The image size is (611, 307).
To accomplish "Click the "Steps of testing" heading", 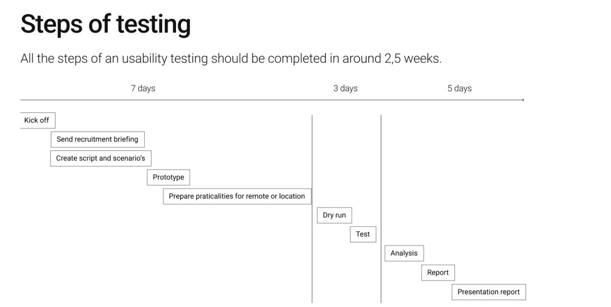I will pos(105,24).
